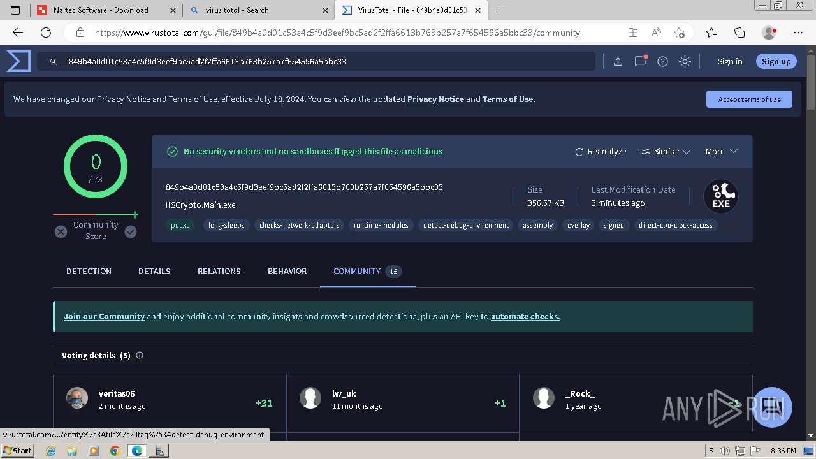This screenshot has height=459, width=816.
Task: Add this page to favorites star icon
Action: (679, 33)
